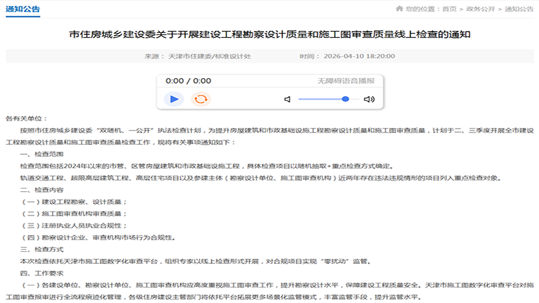Click the heading 三、检查方式
The width and height of the screenshot is (539, 303).
pos(42,249)
